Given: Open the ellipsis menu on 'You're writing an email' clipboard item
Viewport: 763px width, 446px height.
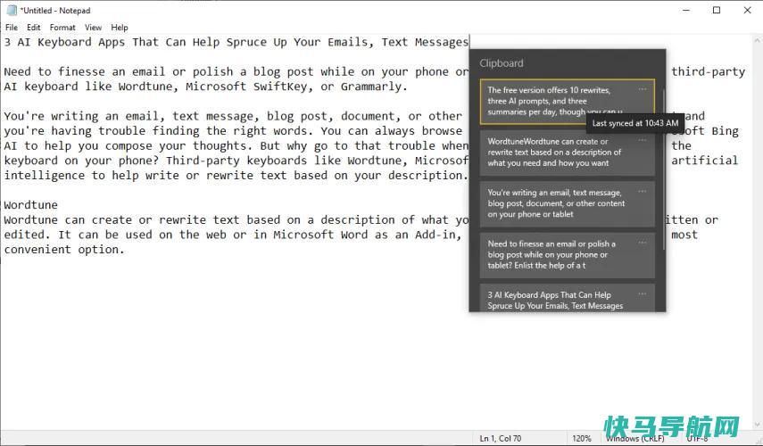Looking at the screenshot, I should (643, 192).
